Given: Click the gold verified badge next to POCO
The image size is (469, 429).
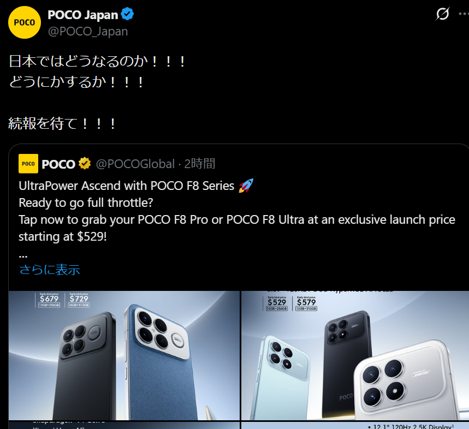Looking at the screenshot, I should click(x=85, y=164).
